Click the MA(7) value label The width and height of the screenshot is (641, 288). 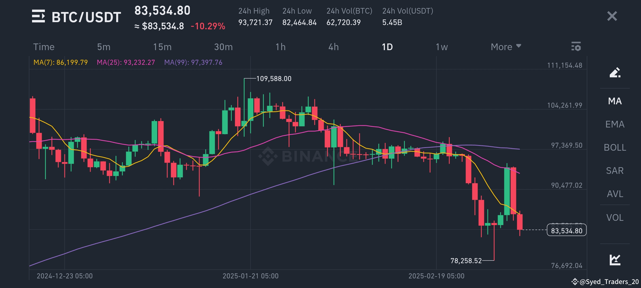(61, 62)
